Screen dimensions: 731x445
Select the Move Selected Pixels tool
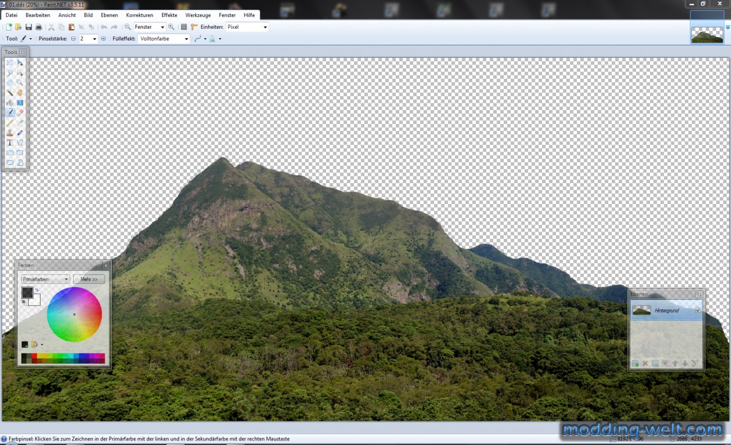pos(20,63)
